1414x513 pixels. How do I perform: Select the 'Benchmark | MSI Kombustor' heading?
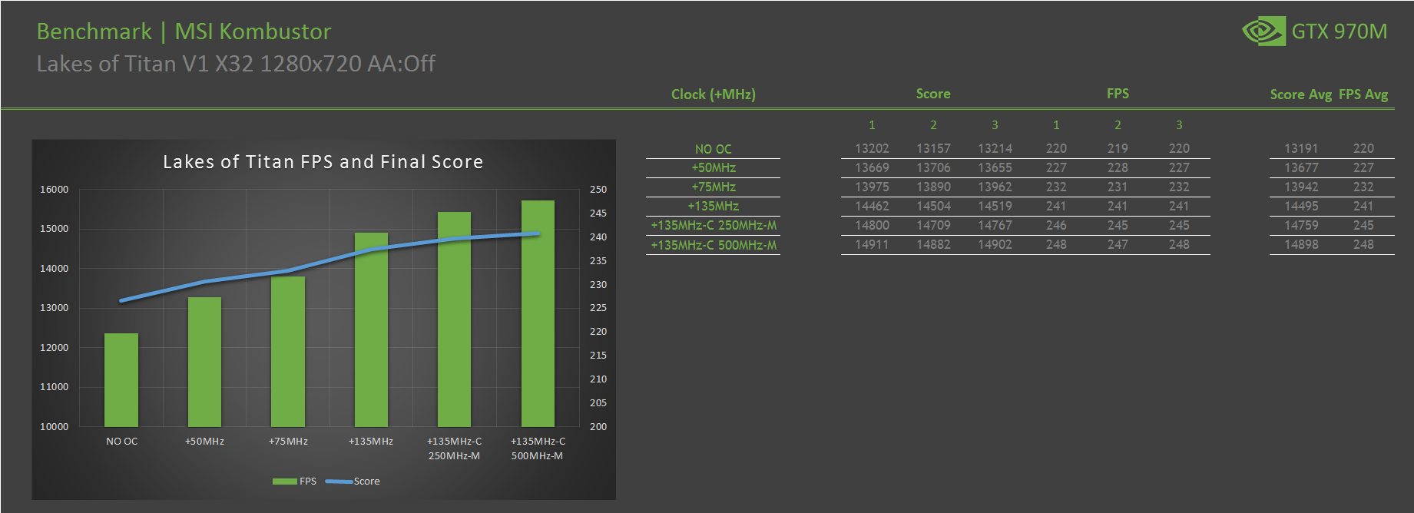coord(184,31)
